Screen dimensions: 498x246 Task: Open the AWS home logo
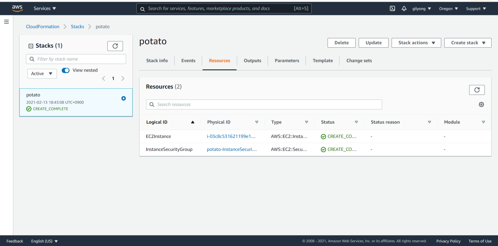(x=17, y=8)
